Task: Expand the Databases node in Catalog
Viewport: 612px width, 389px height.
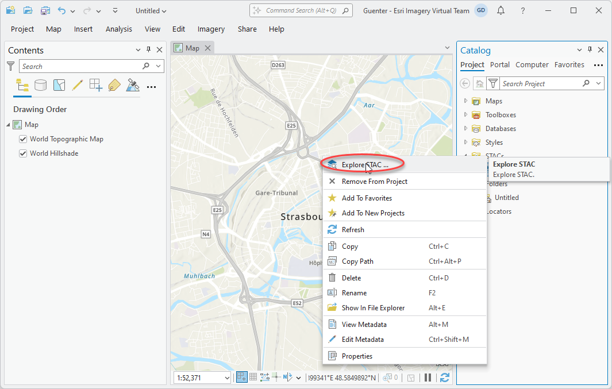Action: pos(465,128)
